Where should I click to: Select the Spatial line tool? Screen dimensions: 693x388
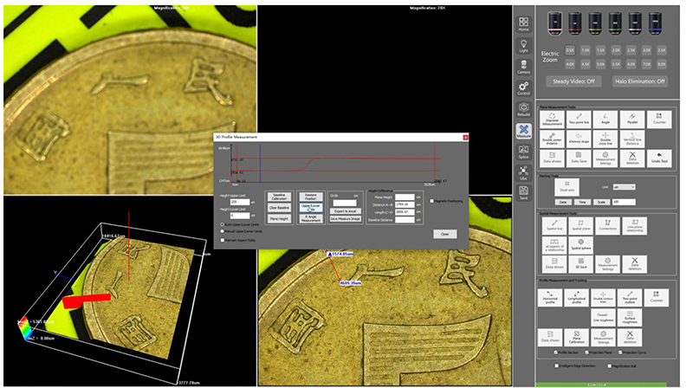coord(554,225)
